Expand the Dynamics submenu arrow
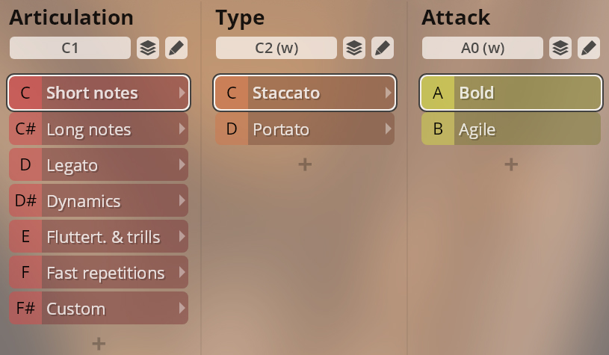Screen dimensions: 609x355 pyautogui.click(x=182, y=201)
